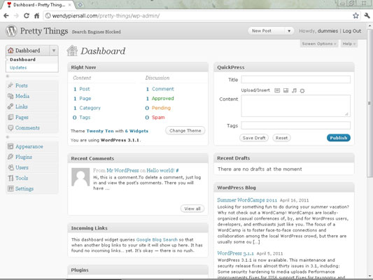Image resolution: width=373 pixels, height=280 pixels.
Task: Click the Media icon in sidebar
Action: tap(10, 96)
